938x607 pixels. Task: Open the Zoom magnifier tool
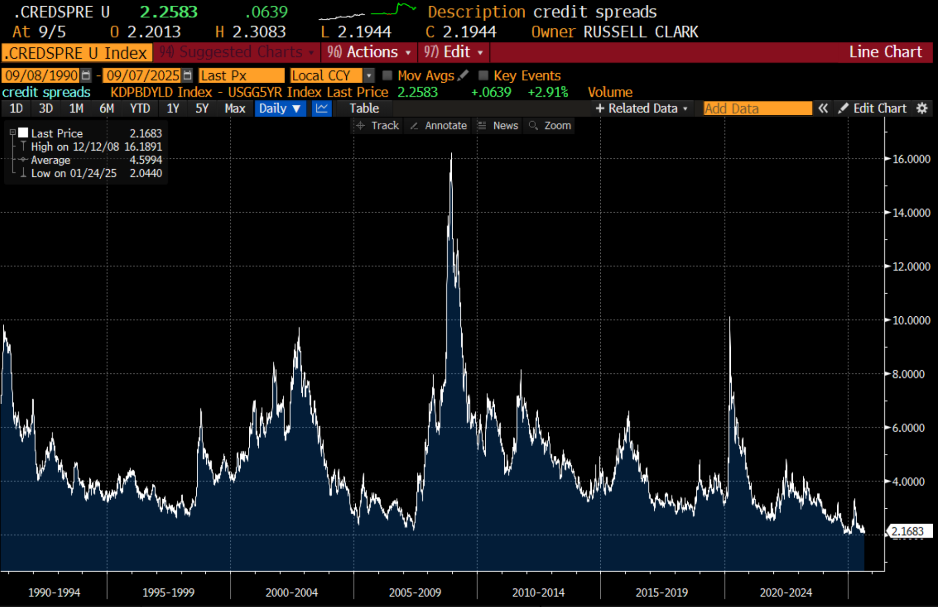[550, 126]
